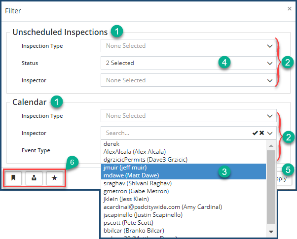Click the X clear-selection icon
Image resolution: width=297 pixels, height=239 pixels.
[261, 133]
